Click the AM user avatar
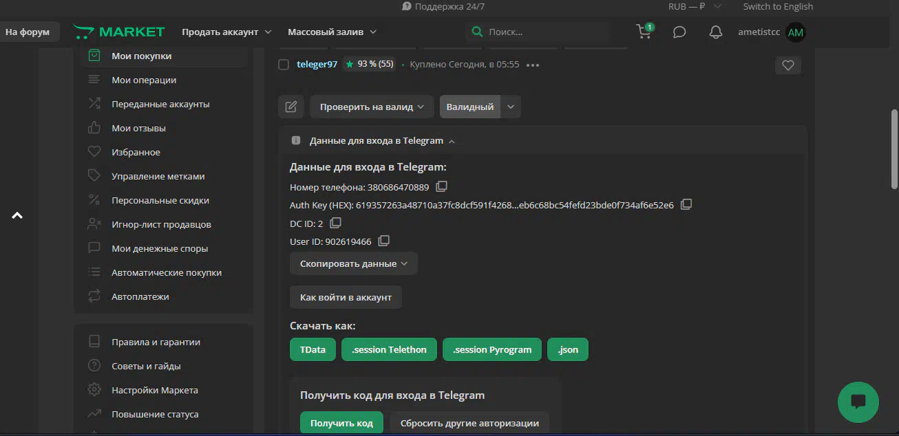The image size is (899, 436). (x=795, y=32)
